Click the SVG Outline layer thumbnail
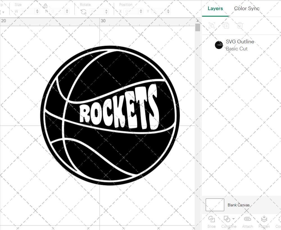 pyautogui.click(x=219, y=45)
